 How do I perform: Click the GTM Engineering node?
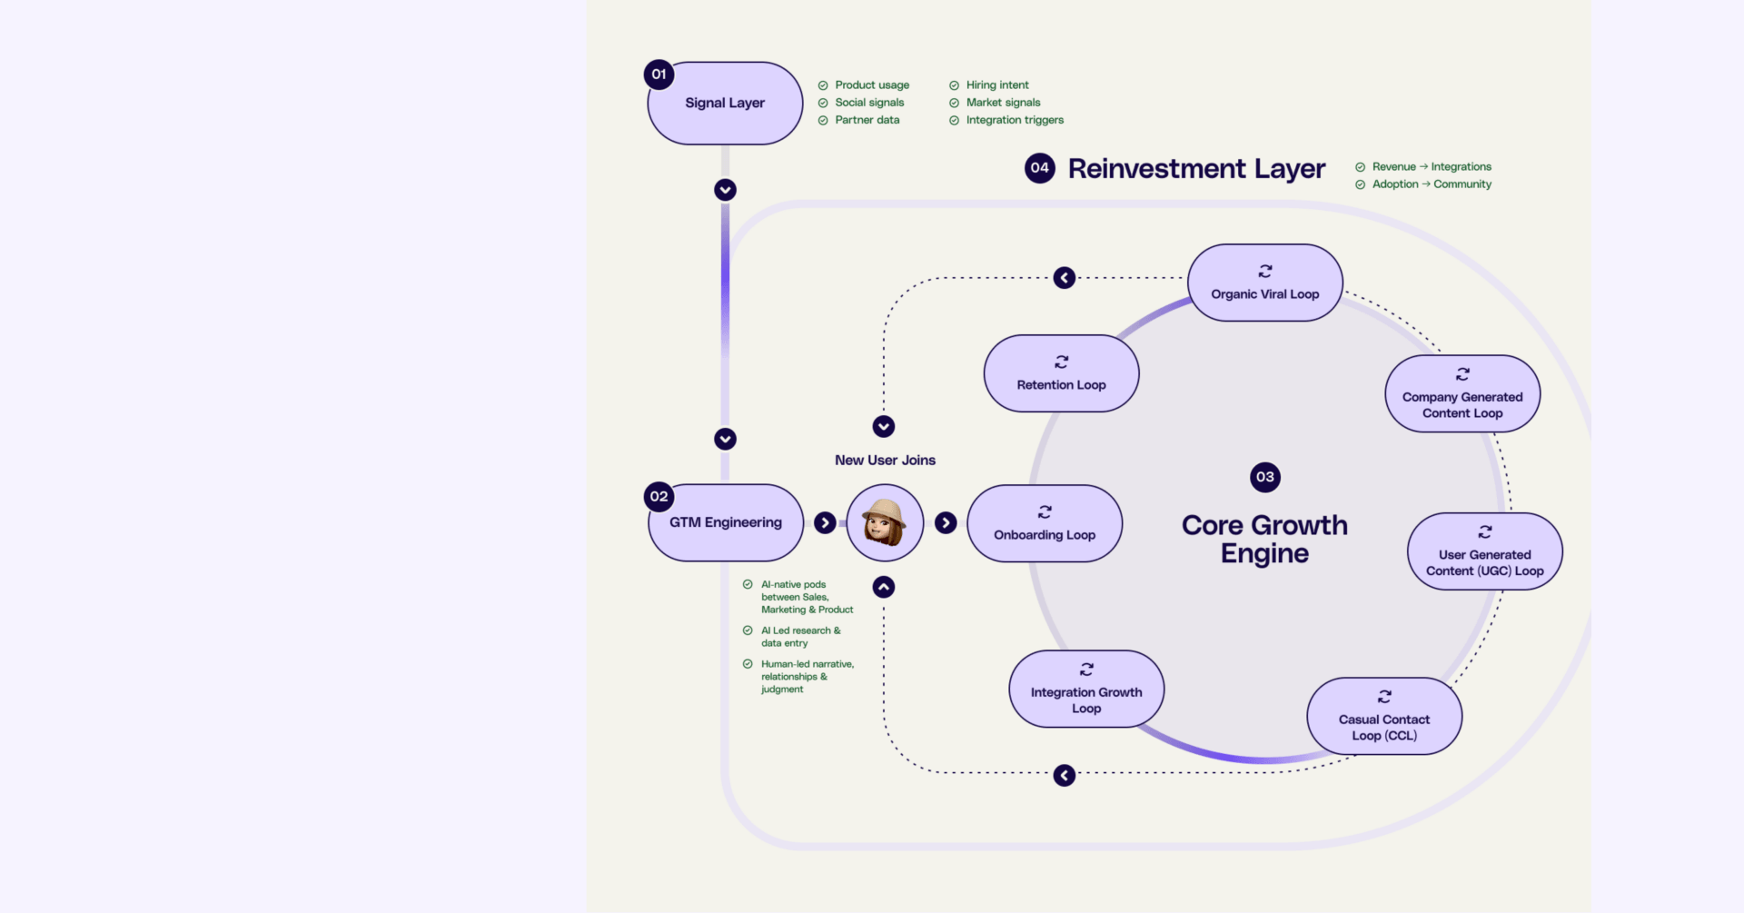[725, 522]
